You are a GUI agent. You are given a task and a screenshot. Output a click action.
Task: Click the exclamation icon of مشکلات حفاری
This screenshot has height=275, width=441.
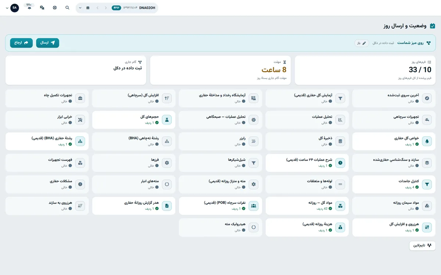click(x=80, y=184)
